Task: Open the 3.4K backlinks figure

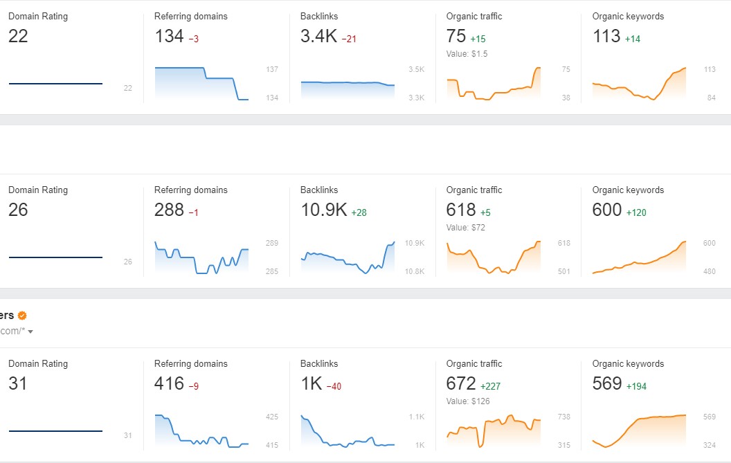Action: pyautogui.click(x=319, y=37)
